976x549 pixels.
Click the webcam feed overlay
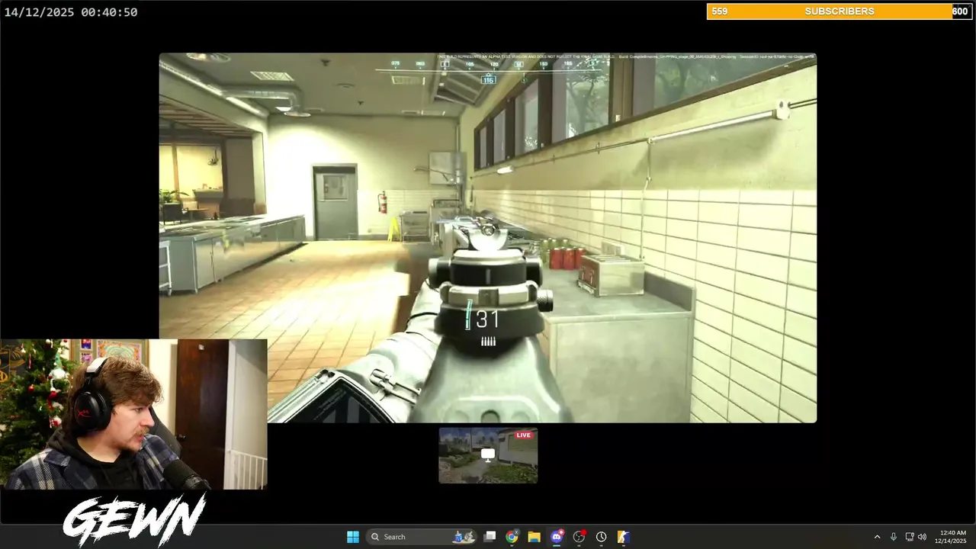pyautogui.click(x=133, y=414)
